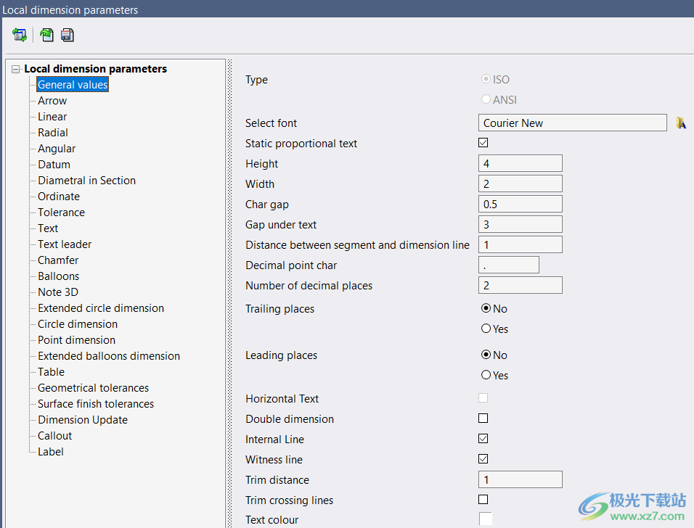Screen dimensions: 694x528
Task: Click the refresh settings icon with green arrows
Action: coord(20,35)
